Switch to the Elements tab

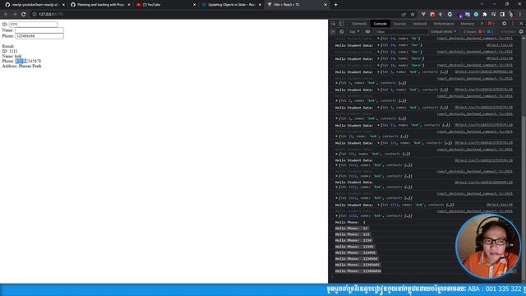[x=359, y=24]
